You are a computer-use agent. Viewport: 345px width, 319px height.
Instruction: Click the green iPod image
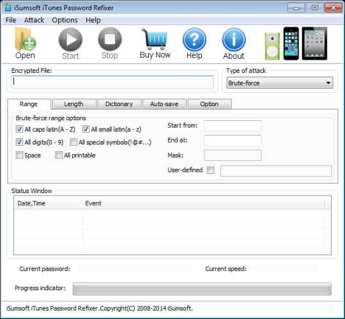click(272, 46)
